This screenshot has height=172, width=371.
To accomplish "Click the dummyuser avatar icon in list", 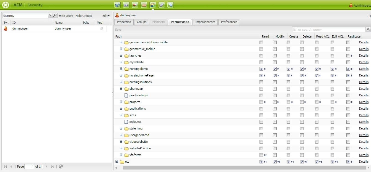I will (6, 28).
